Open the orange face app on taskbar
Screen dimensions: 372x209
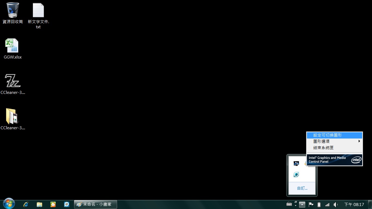click(x=53, y=204)
